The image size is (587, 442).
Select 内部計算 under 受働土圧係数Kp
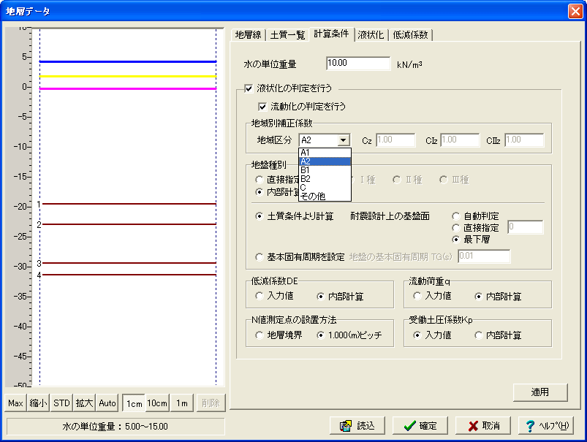pos(478,335)
